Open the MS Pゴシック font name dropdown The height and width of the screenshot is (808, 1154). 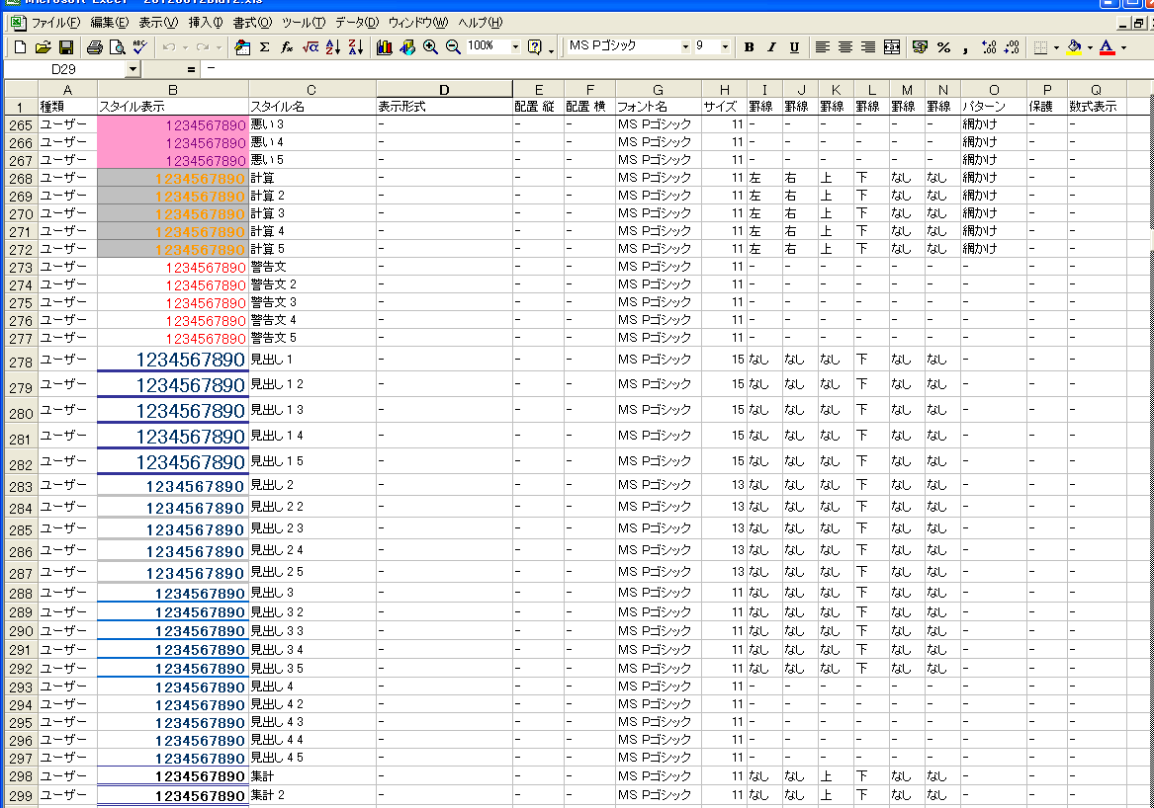(x=685, y=47)
